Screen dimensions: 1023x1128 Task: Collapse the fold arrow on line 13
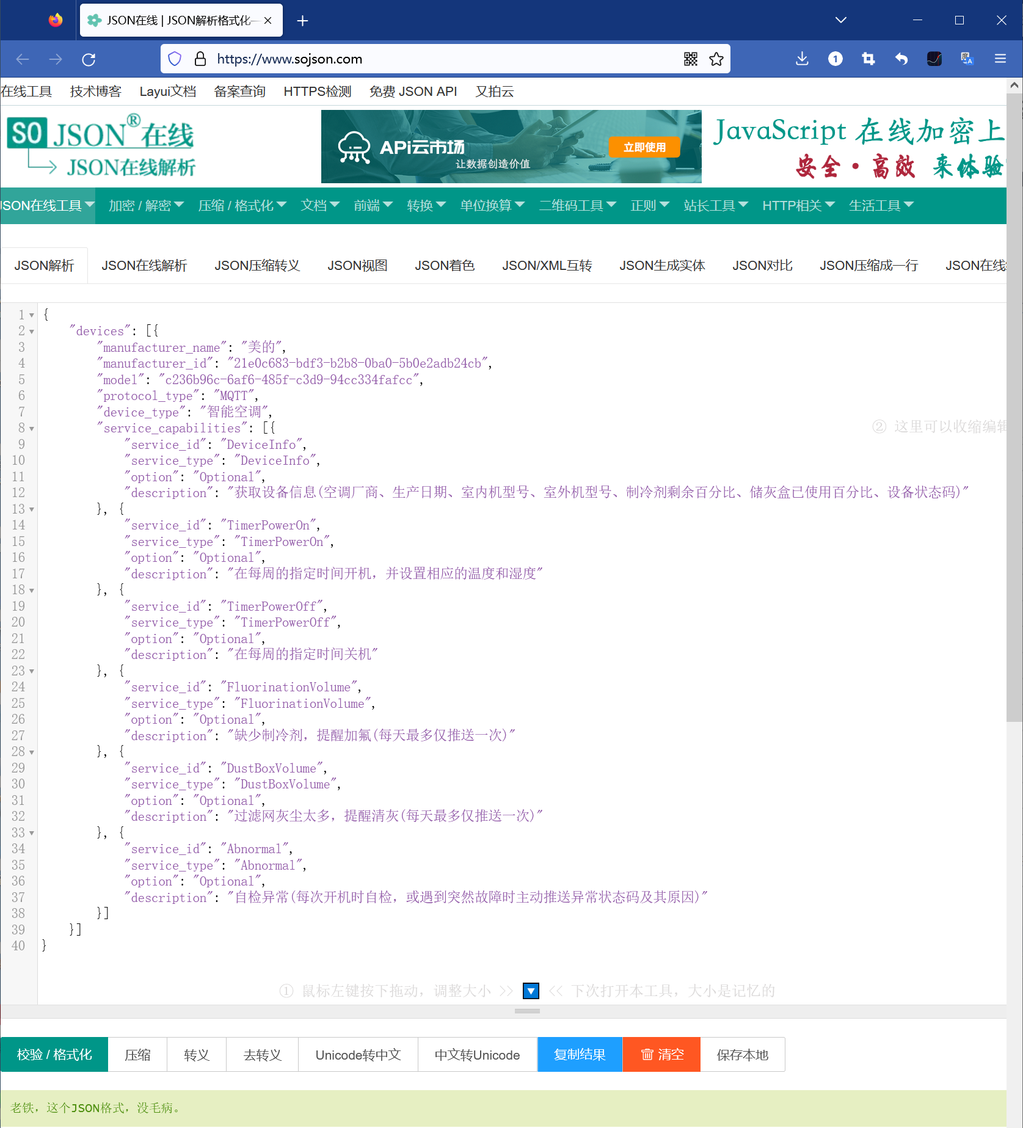(32, 510)
